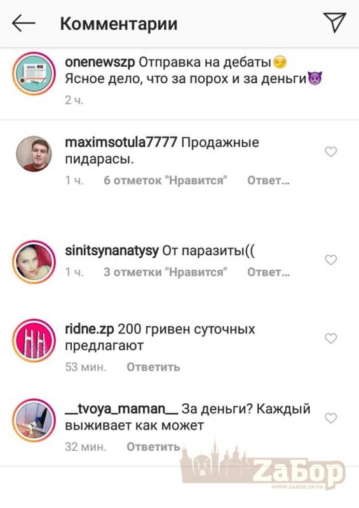This screenshot has height=508, width=359.
Task: Open __tvoya_maman__ avatar
Action: [34, 420]
